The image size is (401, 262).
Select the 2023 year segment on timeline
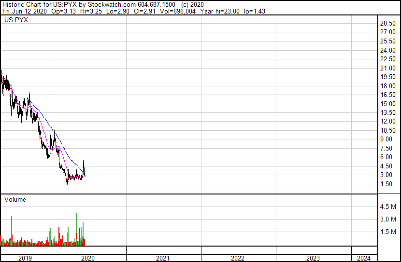point(314,258)
